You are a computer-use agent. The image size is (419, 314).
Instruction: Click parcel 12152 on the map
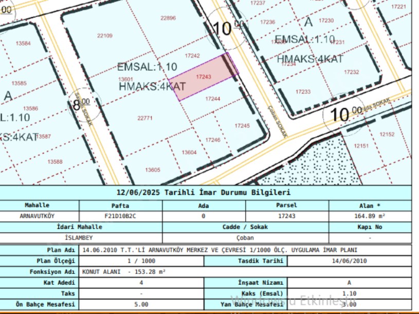387,134
